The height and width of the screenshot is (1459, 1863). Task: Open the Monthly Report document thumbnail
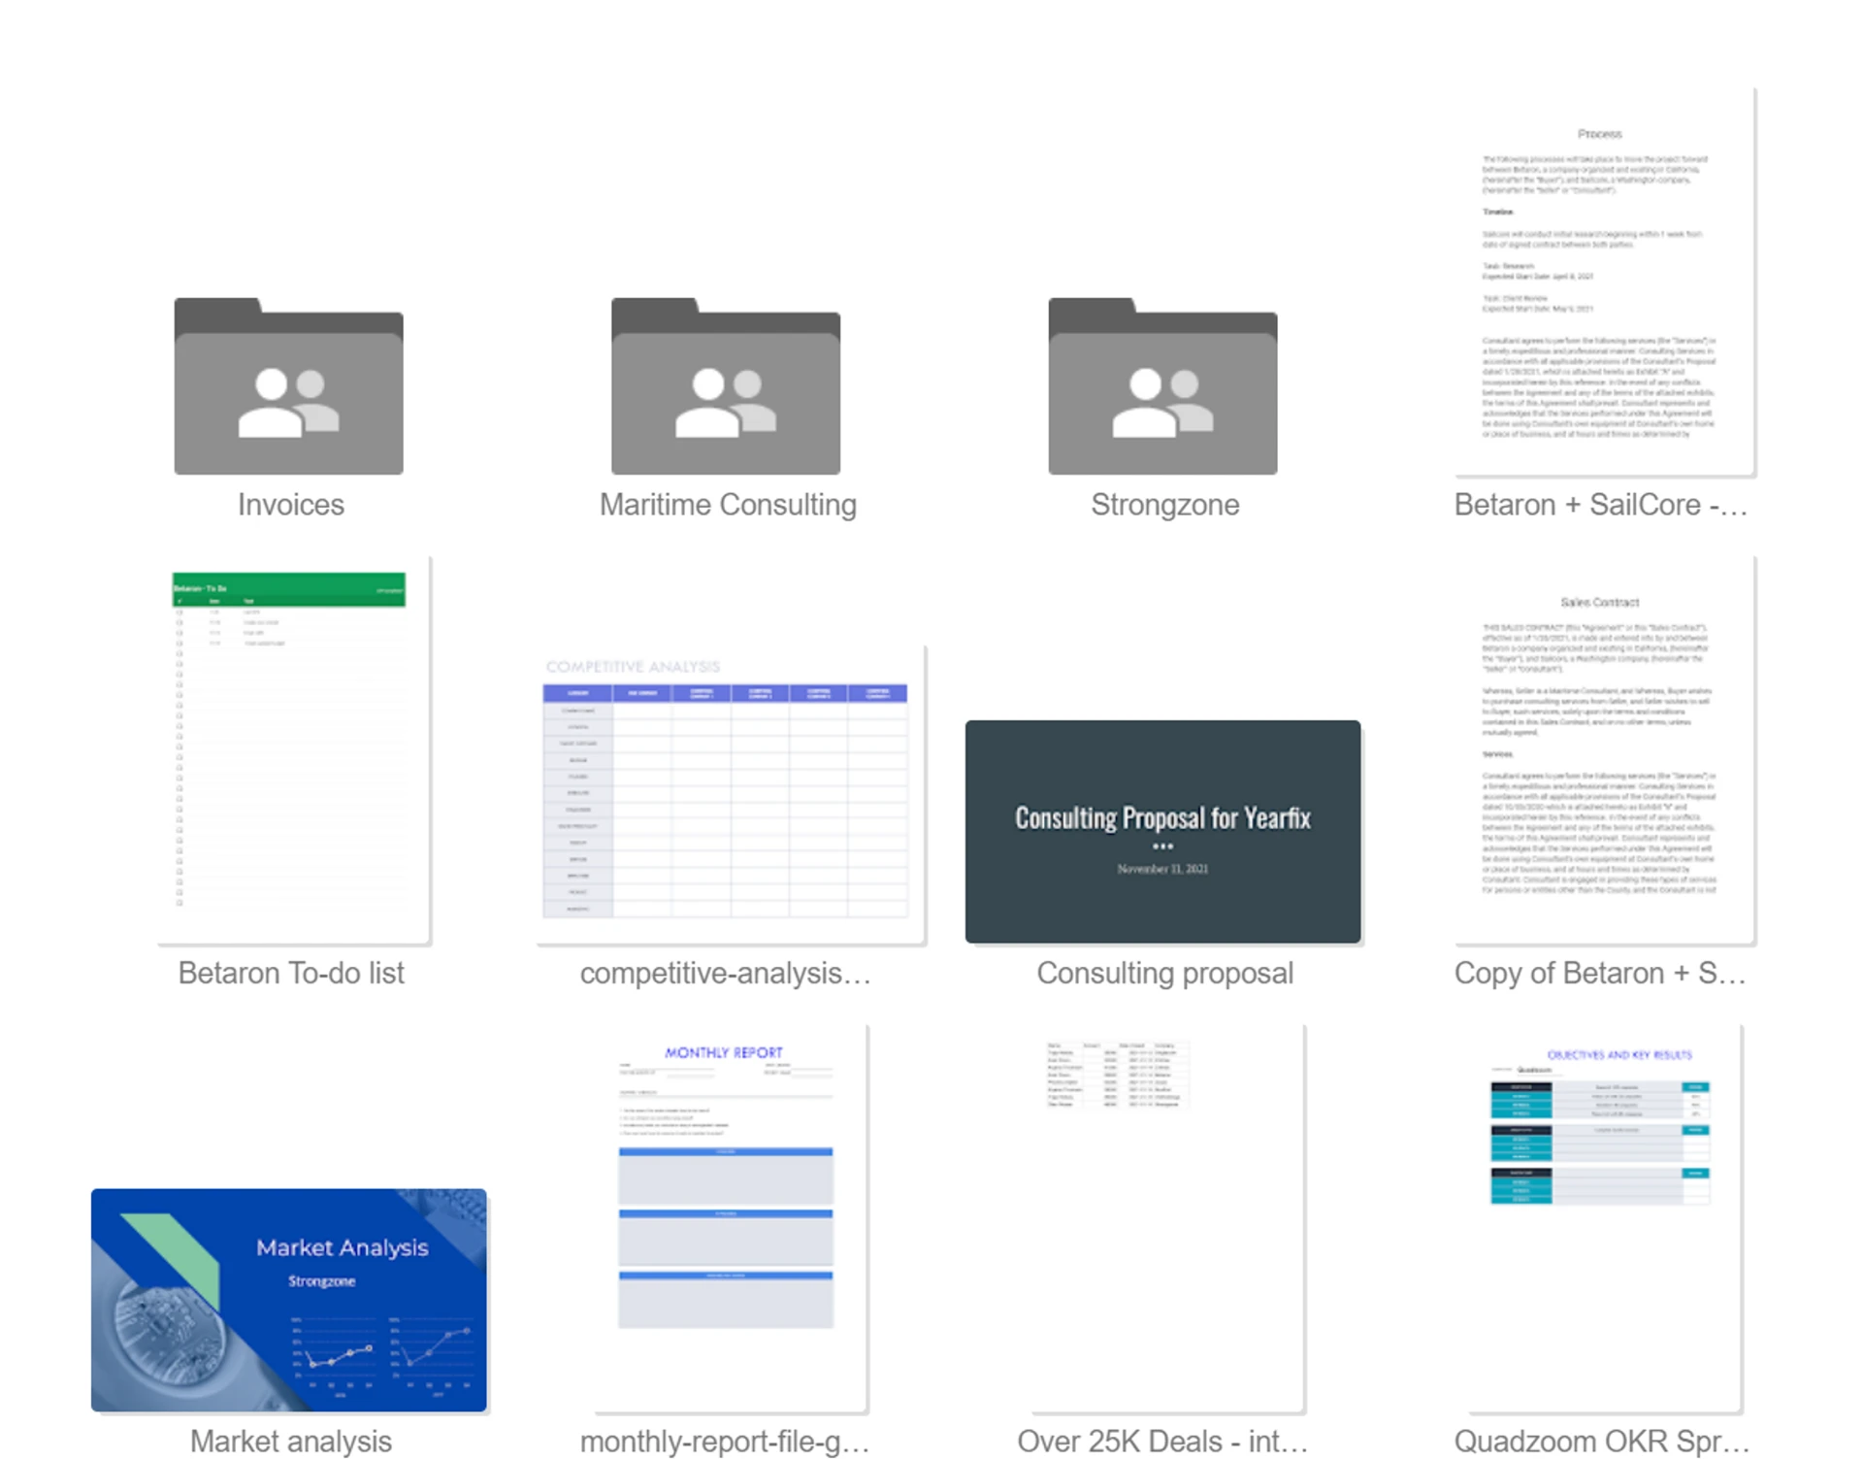click(730, 1218)
